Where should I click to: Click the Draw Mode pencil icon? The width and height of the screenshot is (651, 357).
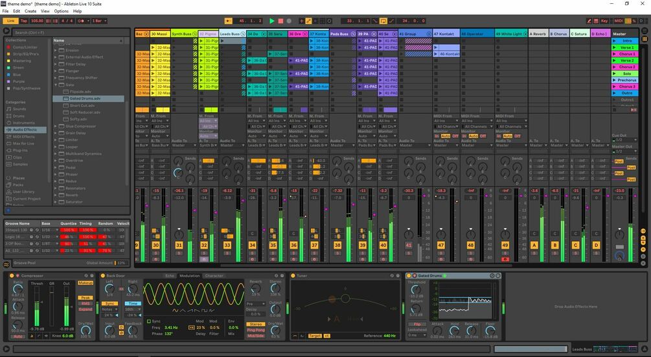click(x=589, y=21)
